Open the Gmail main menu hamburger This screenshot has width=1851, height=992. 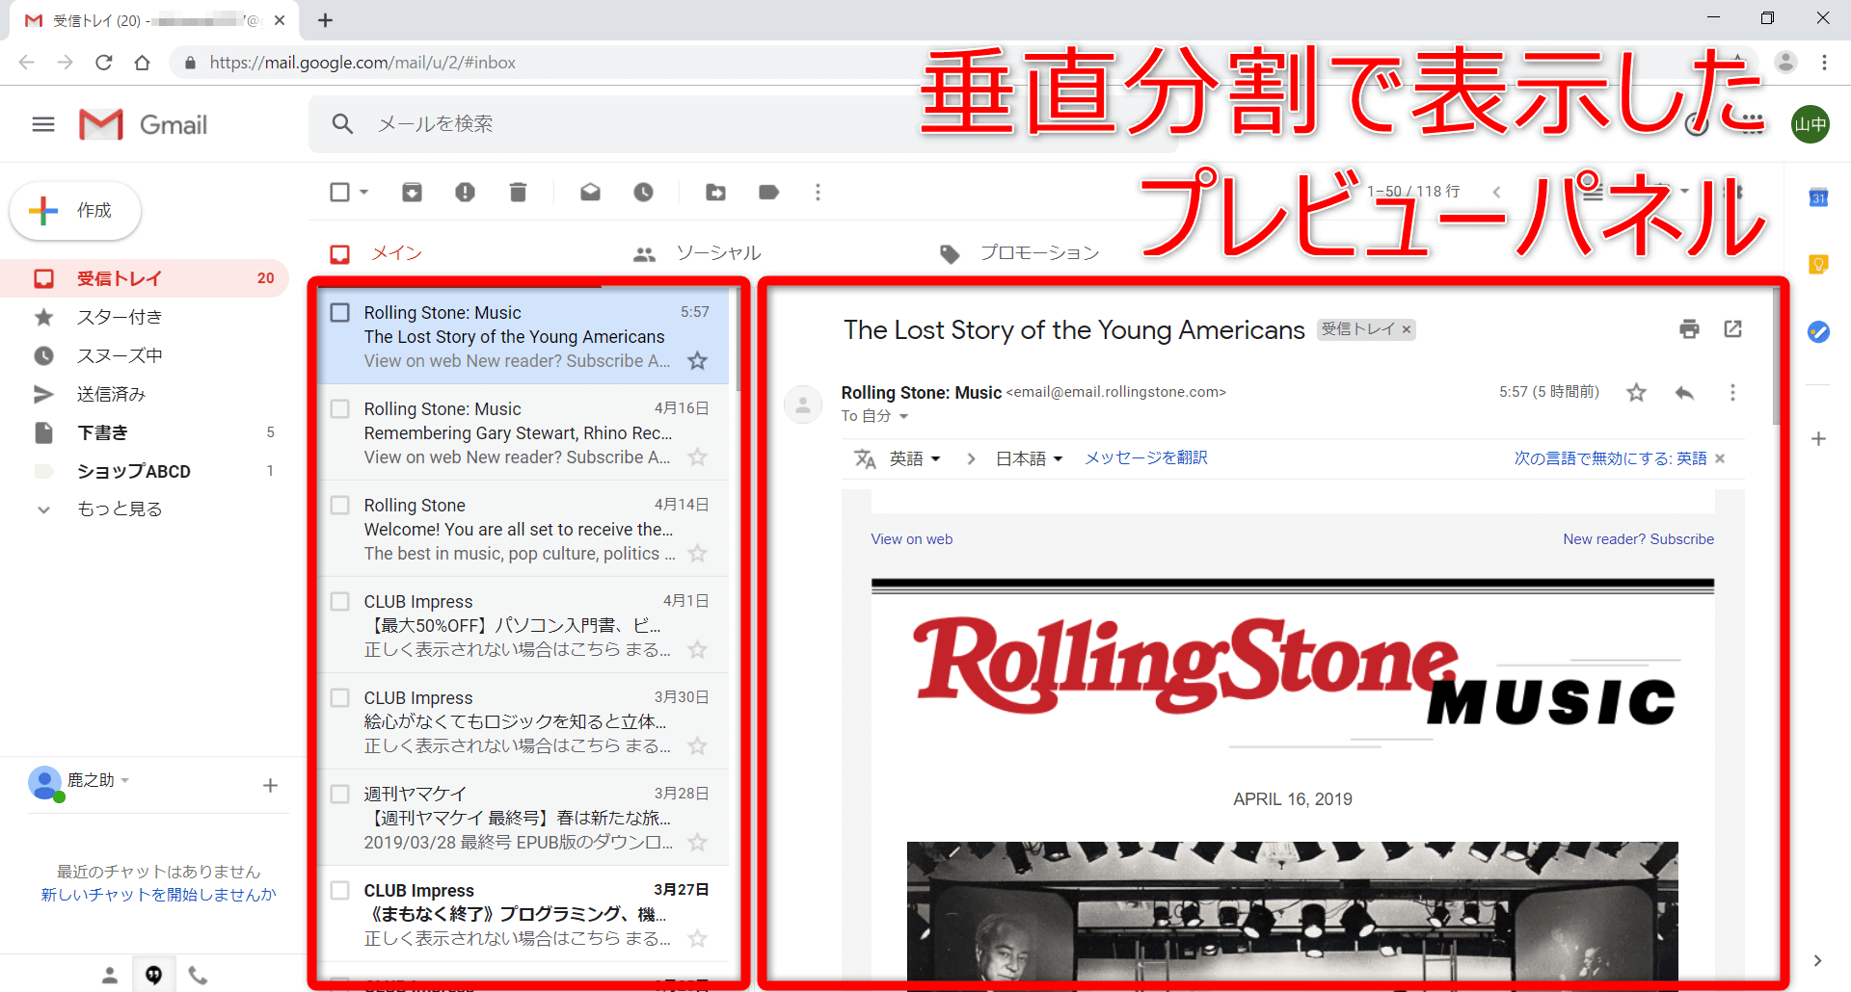(x=43, y=124)
